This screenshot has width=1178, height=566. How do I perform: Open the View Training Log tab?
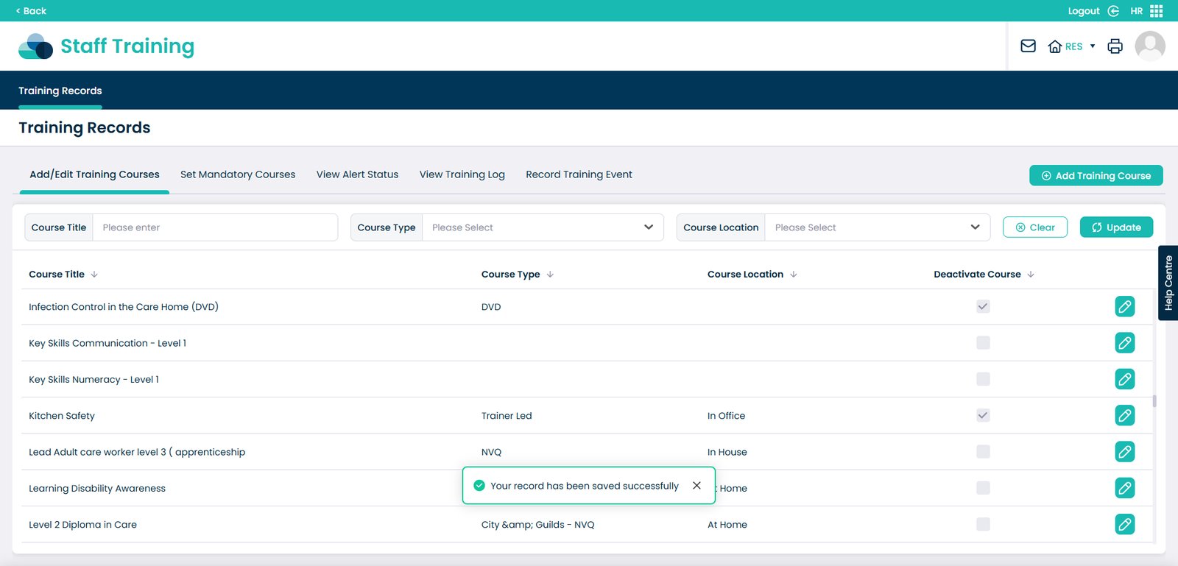coord(462,174)
